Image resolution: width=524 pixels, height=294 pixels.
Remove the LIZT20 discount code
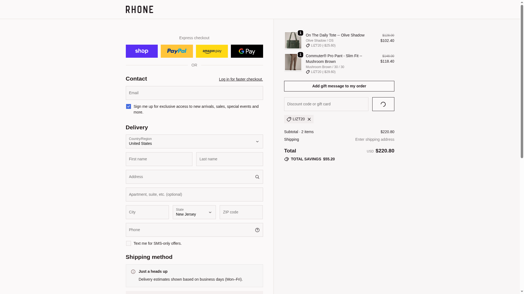pyautogui.click(x=309, y=119)
